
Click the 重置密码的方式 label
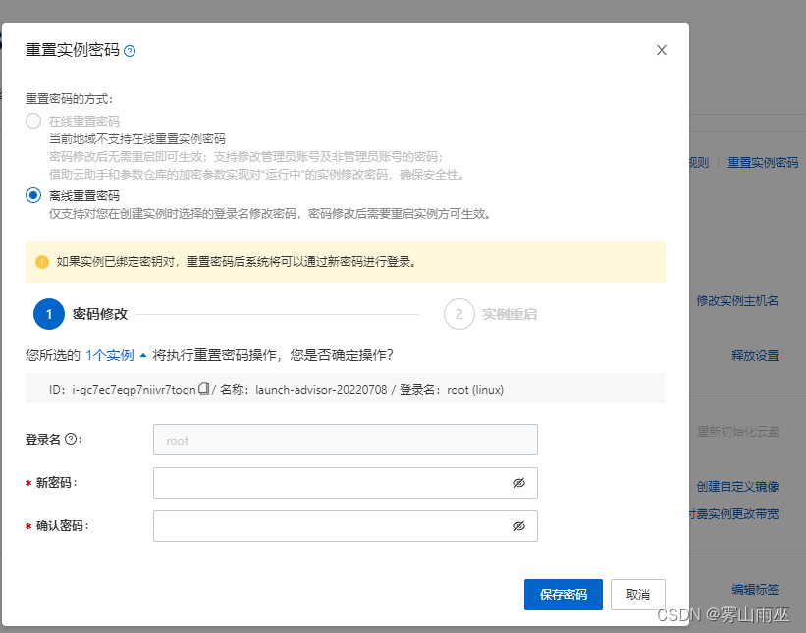coord(70,99)
